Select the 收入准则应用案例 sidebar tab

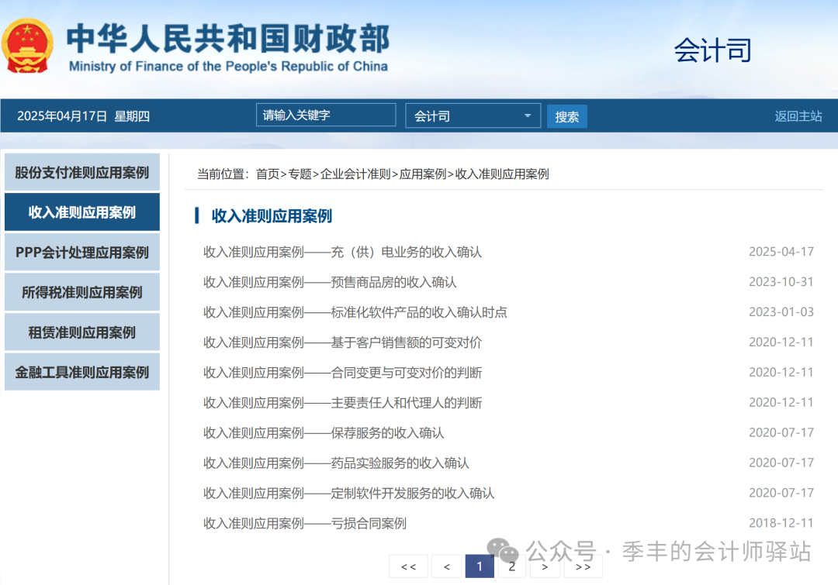(81, 212)
